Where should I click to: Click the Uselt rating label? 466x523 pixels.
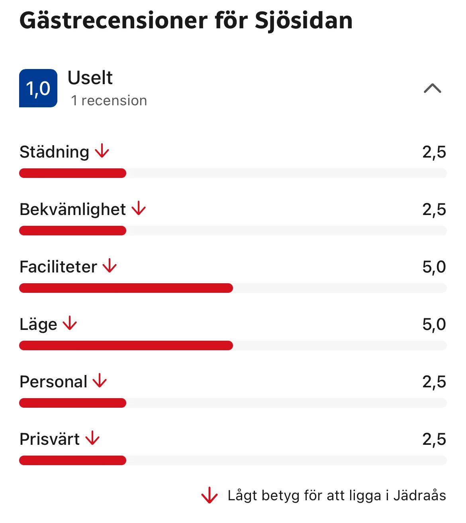tap(90, 78)
